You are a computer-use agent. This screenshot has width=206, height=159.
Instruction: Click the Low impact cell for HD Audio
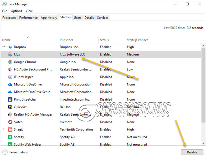(x=130, y=69)
